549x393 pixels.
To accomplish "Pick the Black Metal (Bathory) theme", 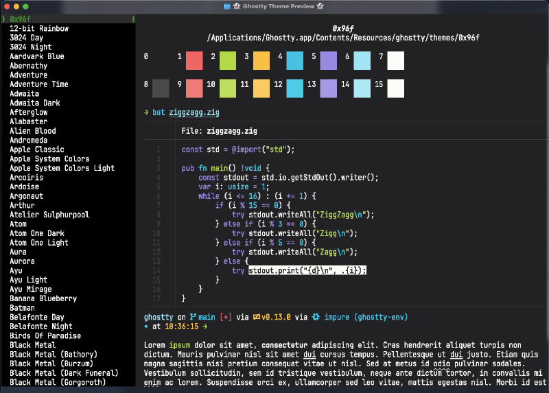I will coord(54,354).
